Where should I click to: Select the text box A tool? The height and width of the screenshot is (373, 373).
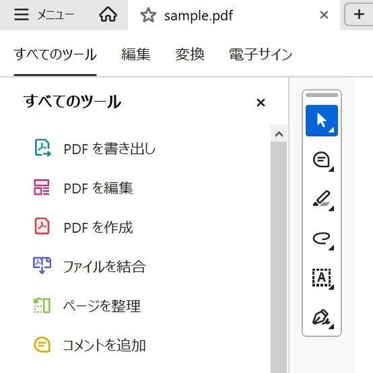[x=322, y=278]
